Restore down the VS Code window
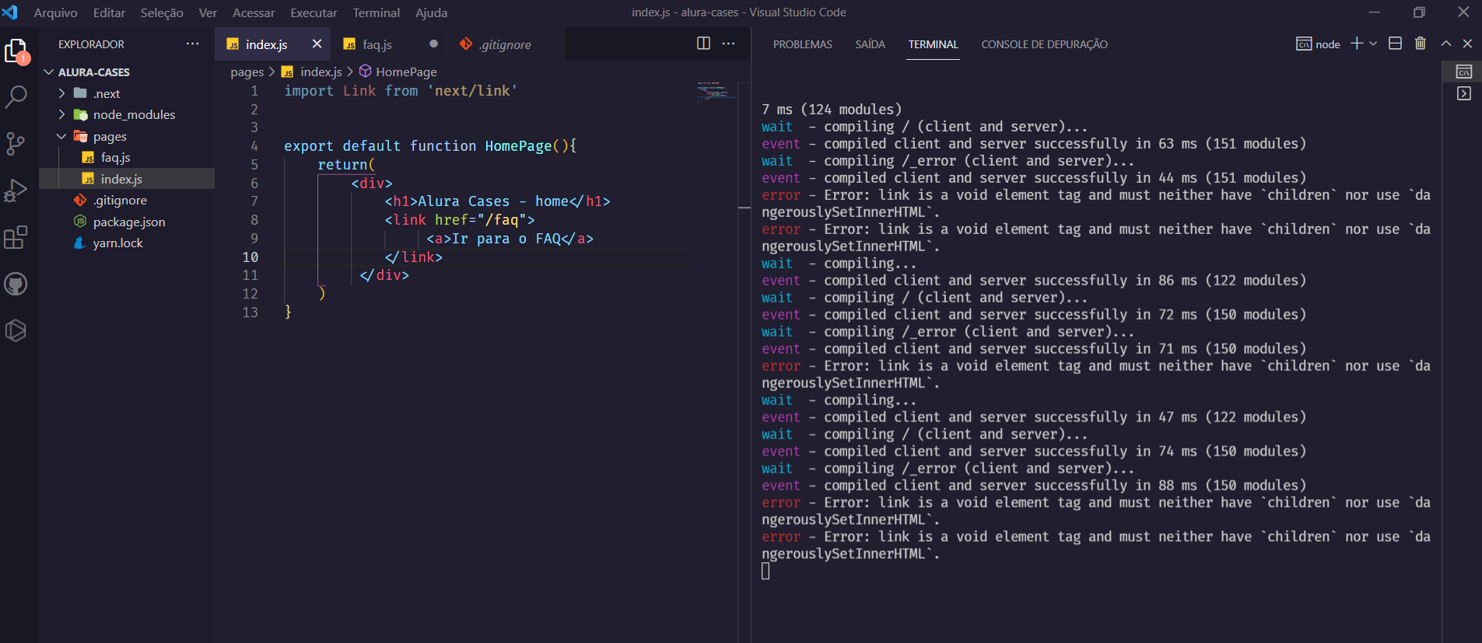This screenshot has width=1482, height=643. 1419,12
